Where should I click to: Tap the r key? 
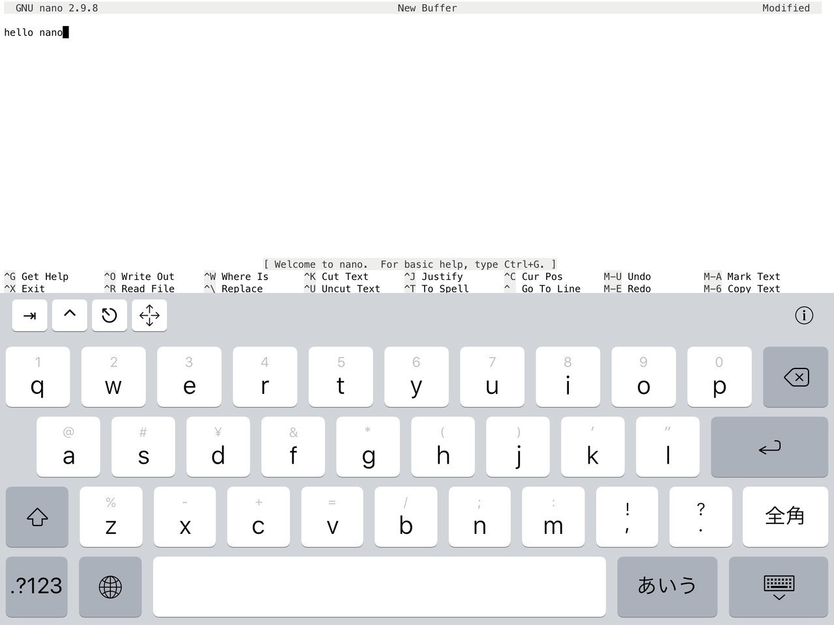pos(265,377)
